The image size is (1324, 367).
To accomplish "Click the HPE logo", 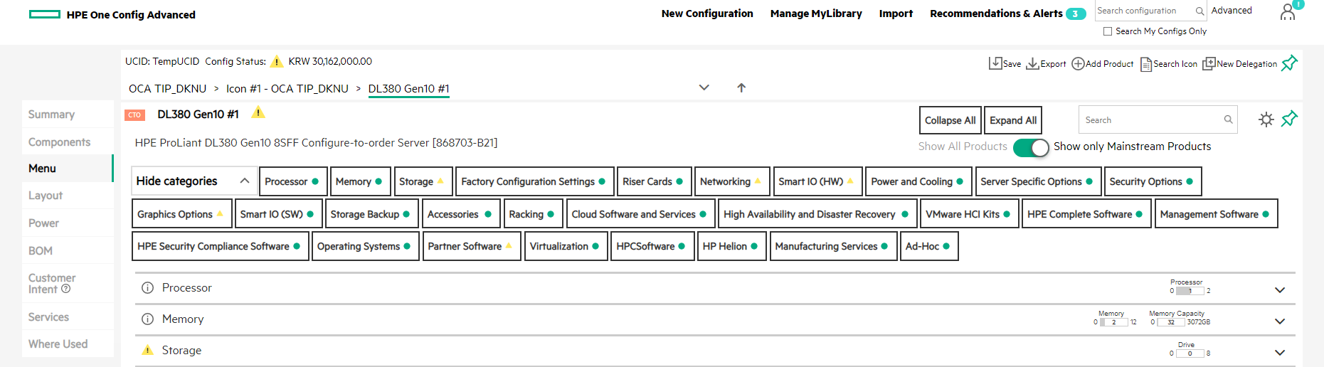I will coord(45,14).
